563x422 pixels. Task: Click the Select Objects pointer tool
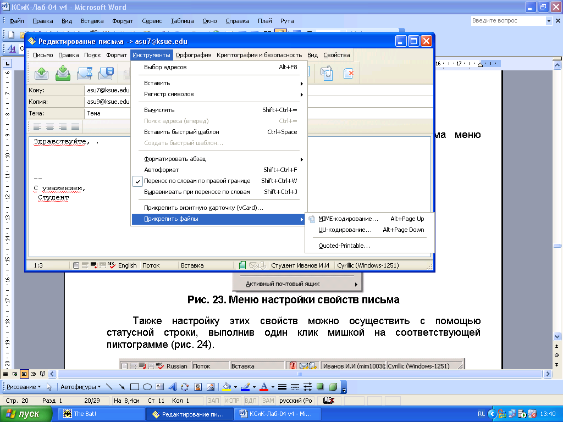(x=49, y=387)
